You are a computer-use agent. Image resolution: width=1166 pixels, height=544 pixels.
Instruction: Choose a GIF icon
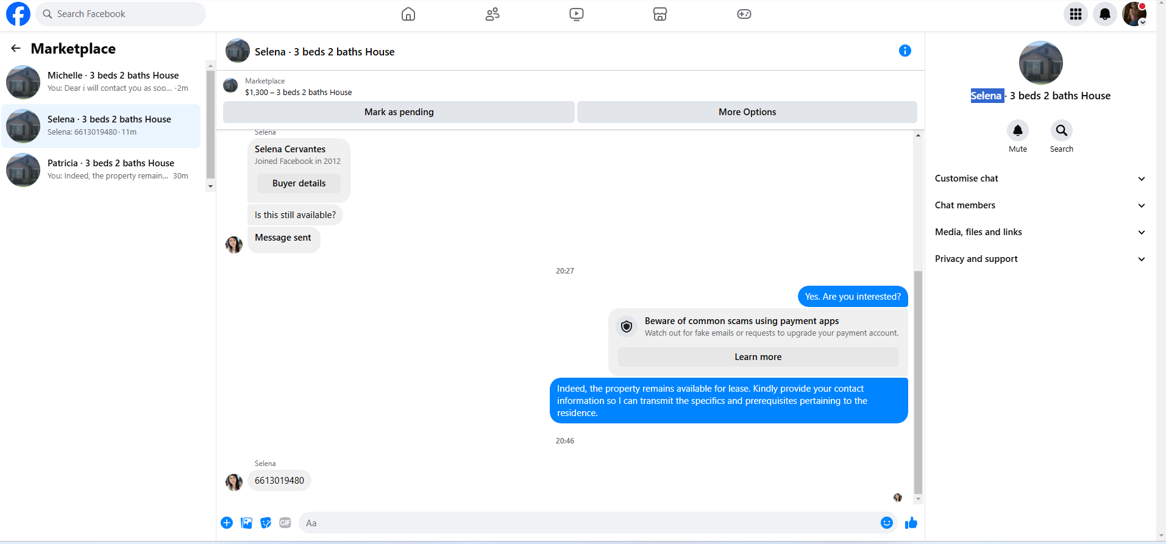(x=285, y=523)
